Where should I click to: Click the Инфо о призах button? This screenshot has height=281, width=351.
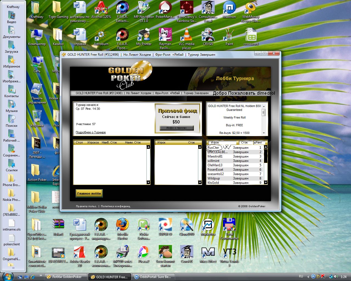(177, 128)
